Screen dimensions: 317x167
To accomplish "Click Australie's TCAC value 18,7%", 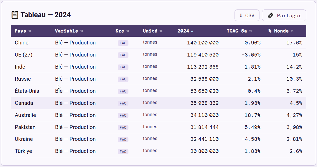I will 252,115.
